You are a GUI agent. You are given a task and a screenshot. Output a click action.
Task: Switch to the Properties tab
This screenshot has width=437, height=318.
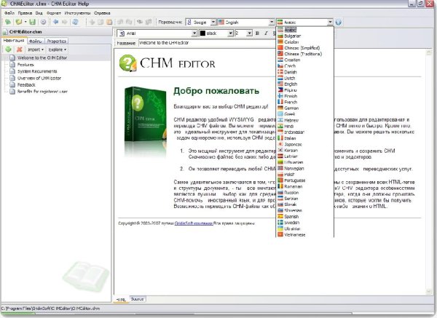pos(57,41)
